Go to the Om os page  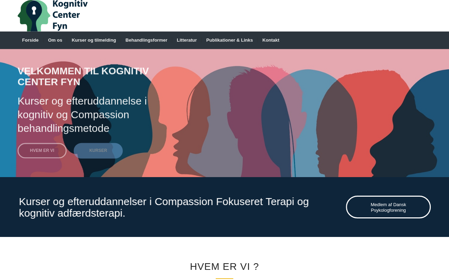[x=55, y=40]
